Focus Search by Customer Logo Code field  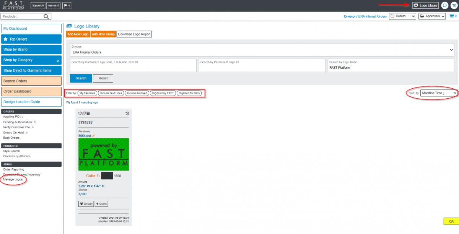click(x=133, y=65)
